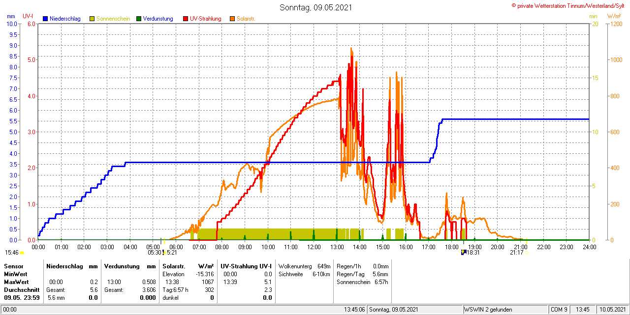This screenshot has height=315, width=630.
Task: Click the blue Niederschlag legend color square
Action: (x=46, y=19)
